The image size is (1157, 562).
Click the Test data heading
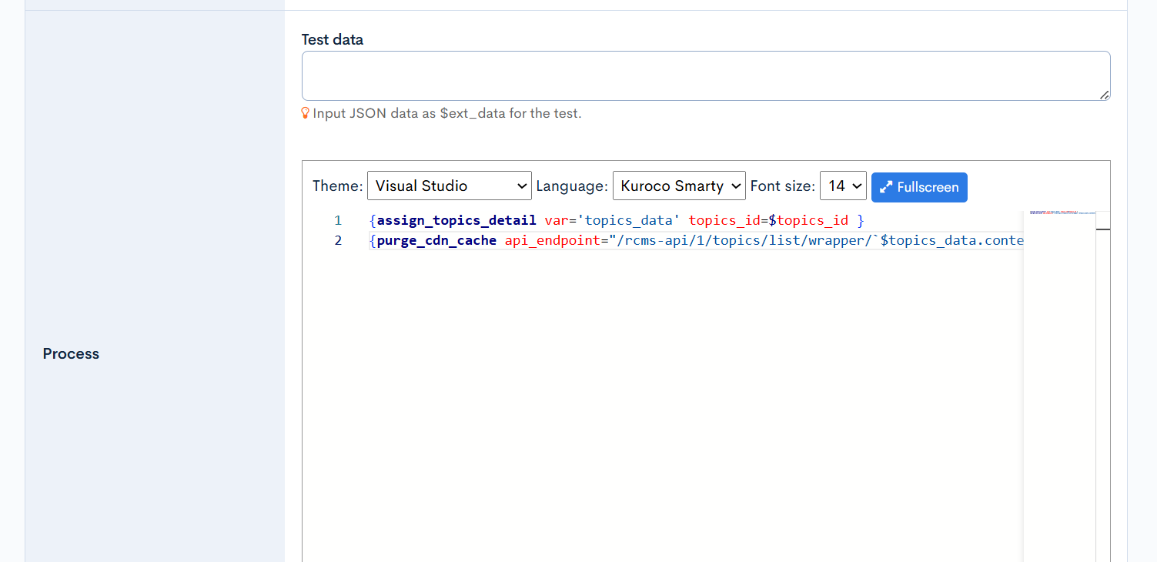[x=333, y=39]
